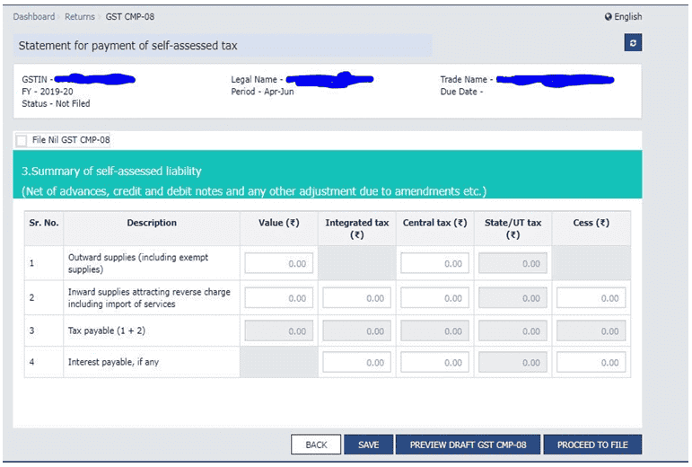Select the Outward supplies Central tax field
The image size is (692, 467).
(x=434, y=264)
